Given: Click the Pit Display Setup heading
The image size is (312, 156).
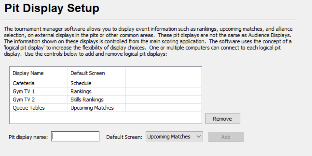Looking at the screenshot, I should [x=52, y=9].
